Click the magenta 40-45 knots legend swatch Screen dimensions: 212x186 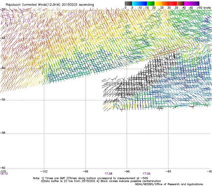coord(188,3)
